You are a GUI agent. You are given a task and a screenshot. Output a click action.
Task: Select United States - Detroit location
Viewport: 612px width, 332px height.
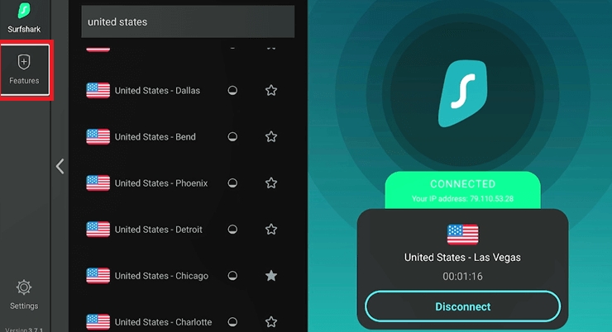(157, 230)
